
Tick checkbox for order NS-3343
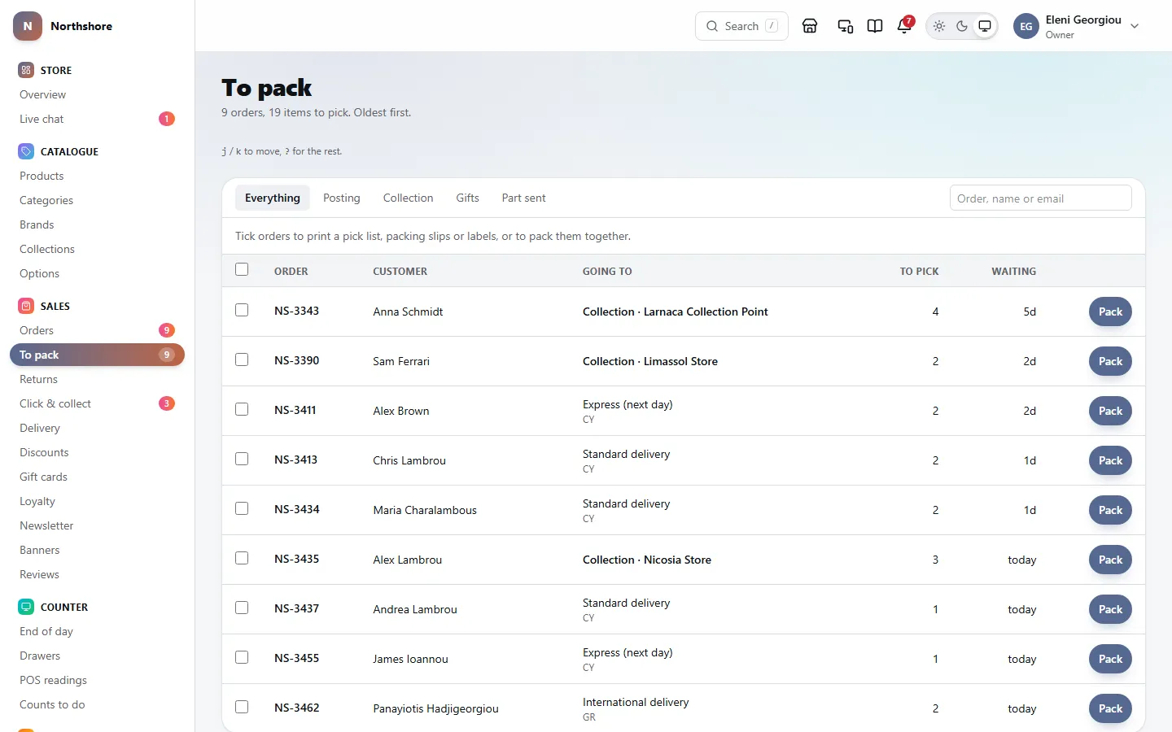click(x=242, y=310)
